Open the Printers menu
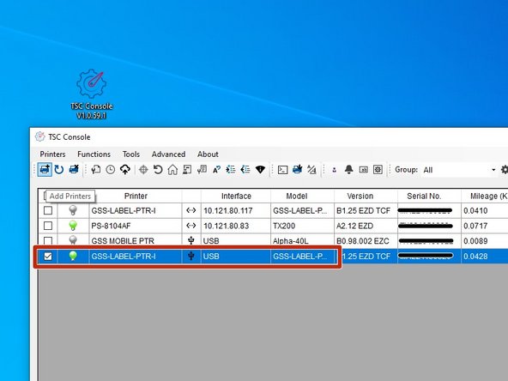508x381 pixels. click(52, 154)
